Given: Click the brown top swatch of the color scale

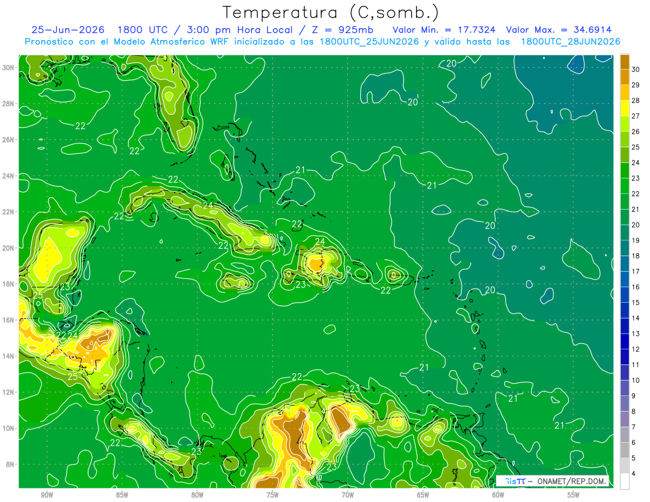Looking at the screenshot, I should [625, 61].
